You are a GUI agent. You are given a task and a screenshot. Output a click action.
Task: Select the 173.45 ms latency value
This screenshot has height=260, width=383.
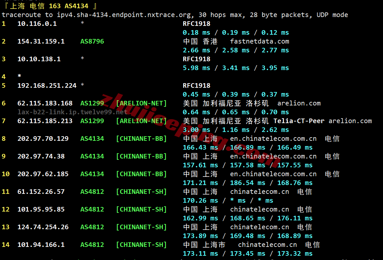click(248, 254)
